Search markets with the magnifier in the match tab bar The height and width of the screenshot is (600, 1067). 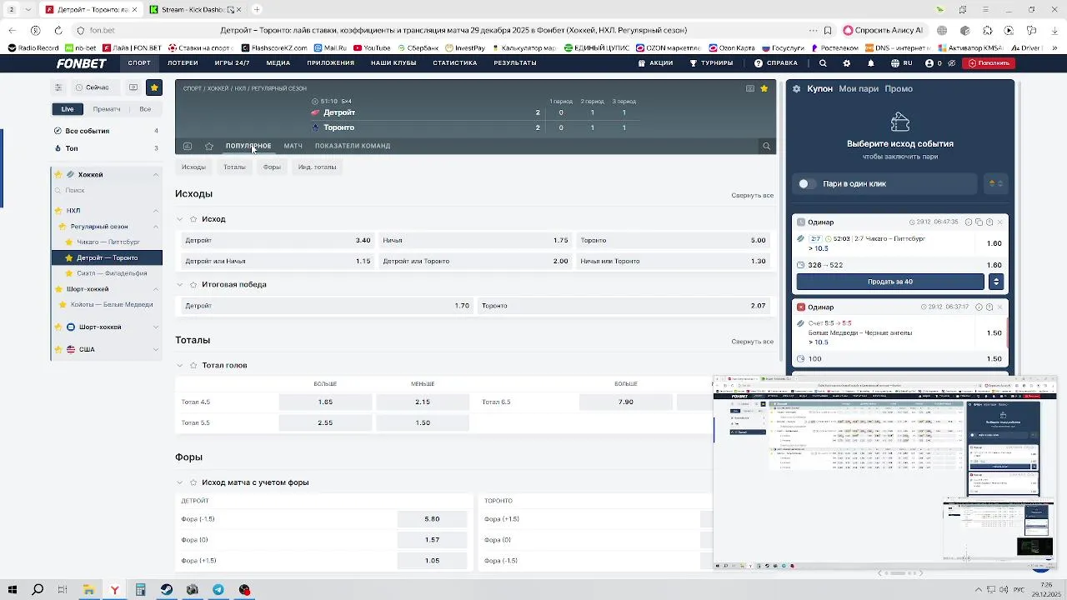coord(766,146)
